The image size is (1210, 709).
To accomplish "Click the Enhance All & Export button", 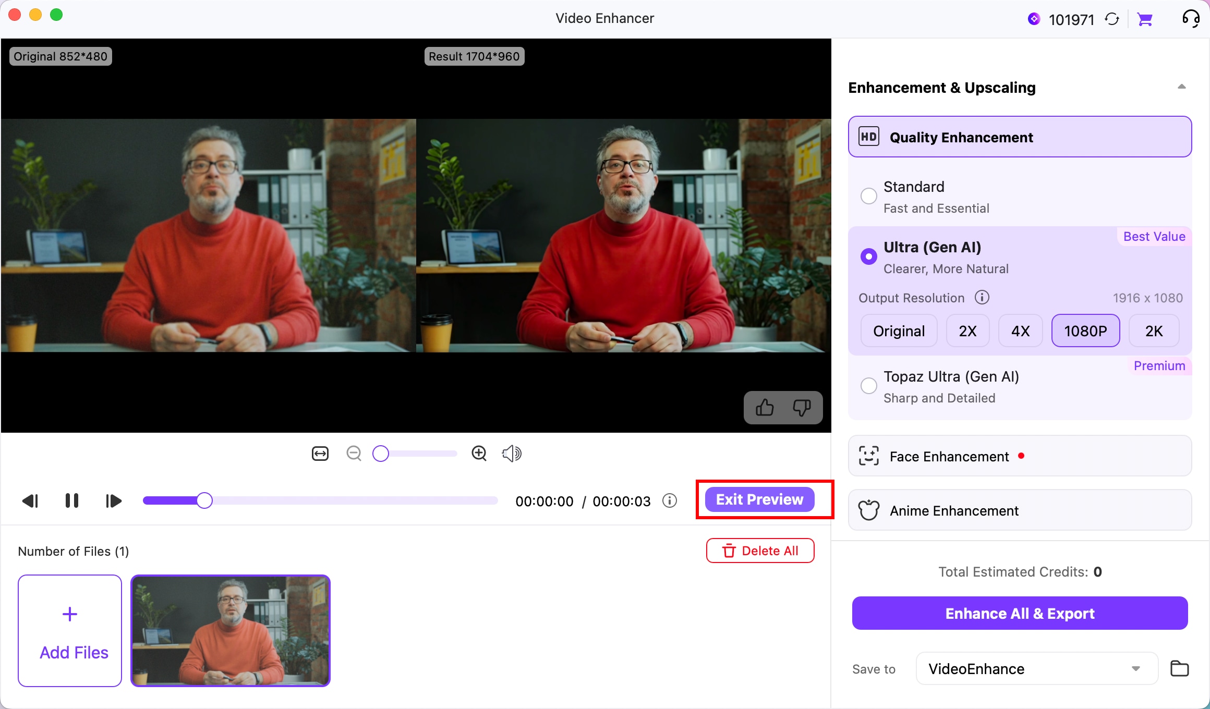I will click(1020, 614).
